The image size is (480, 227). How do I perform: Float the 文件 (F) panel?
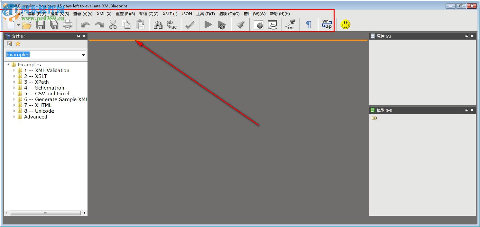(x=78, y=36)
